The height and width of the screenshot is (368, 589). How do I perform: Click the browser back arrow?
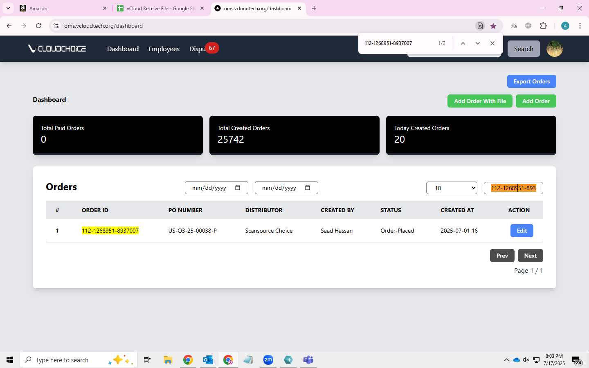pyautogui.click(x=9, y=26)
